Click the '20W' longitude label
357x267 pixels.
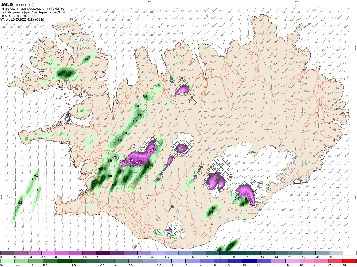click(x=148, y=1)
